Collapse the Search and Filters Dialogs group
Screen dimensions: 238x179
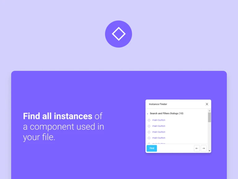pyautogui.click(x=148, y=113)
